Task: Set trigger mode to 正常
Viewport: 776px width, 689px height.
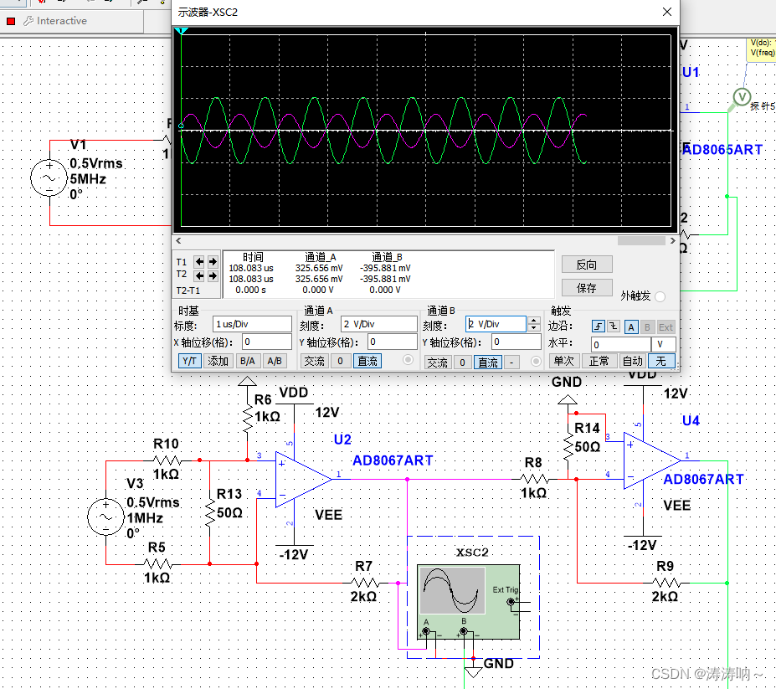Action: point(599,361)
